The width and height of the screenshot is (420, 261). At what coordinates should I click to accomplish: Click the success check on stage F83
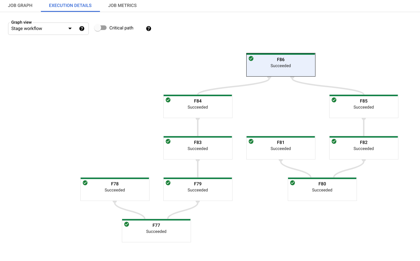tap(168, 141)
